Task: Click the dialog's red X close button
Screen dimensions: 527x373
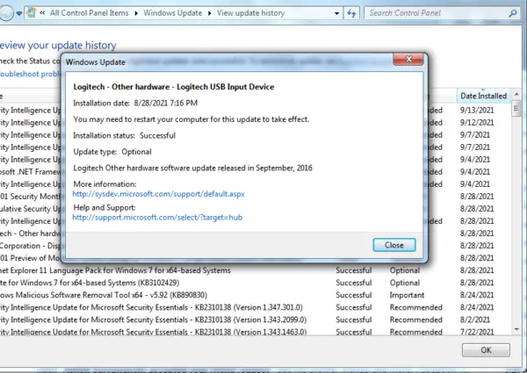Action: click(408, 60)
